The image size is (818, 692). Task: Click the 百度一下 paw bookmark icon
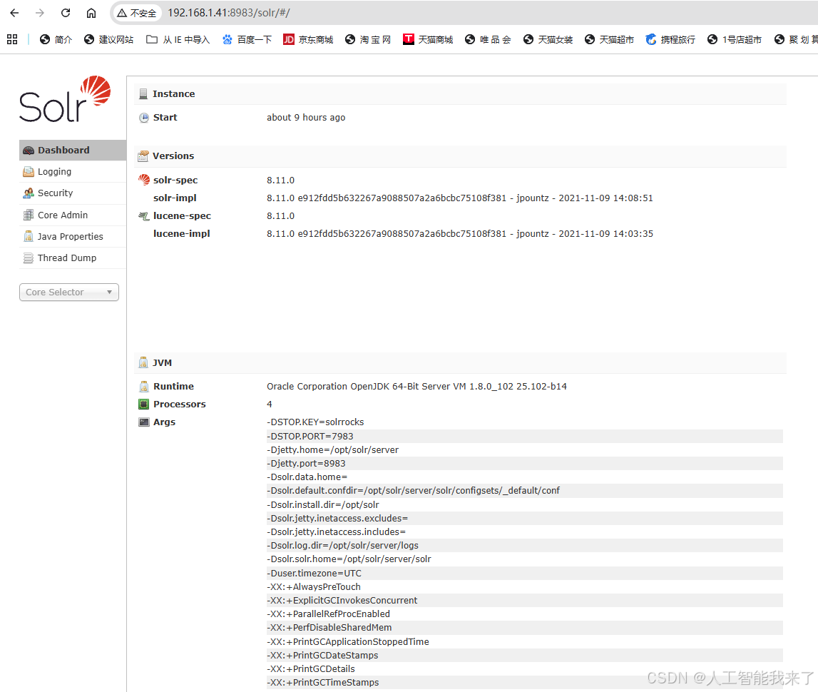[227, 39]
